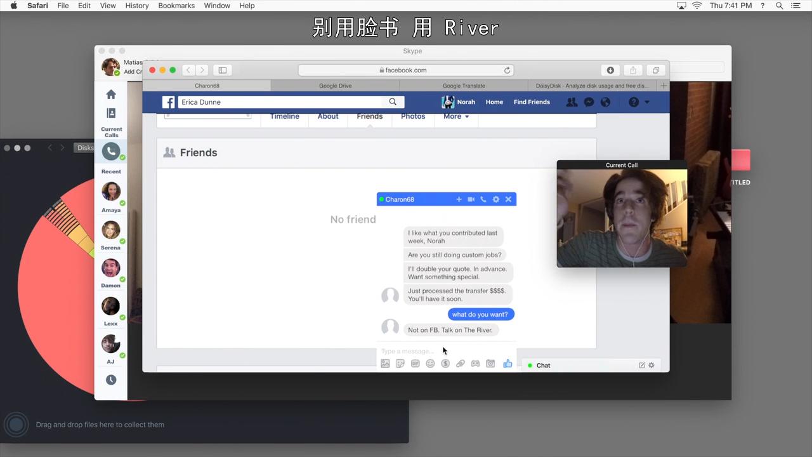The image size is (812, 457).
Task: Open Charon68 chat options gear
Action: tap(496, 199)
